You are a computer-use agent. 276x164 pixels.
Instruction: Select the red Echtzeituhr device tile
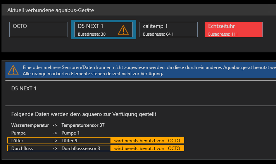[x=234, y=29]
